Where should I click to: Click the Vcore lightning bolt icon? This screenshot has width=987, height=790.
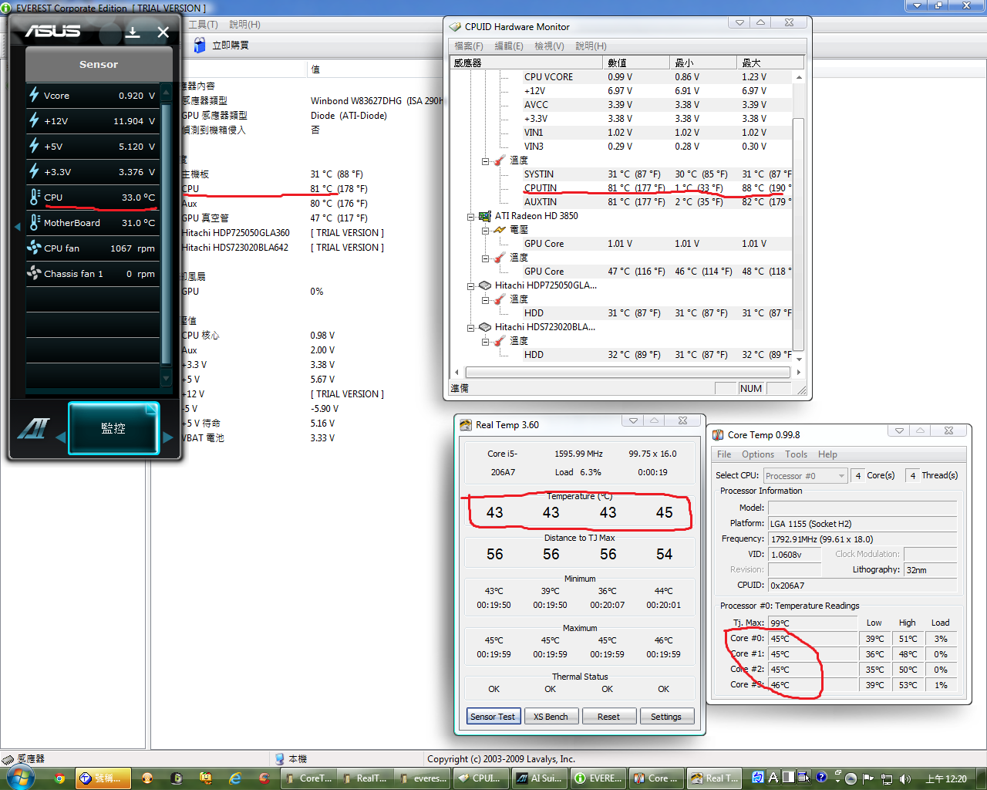coord(34,95)
